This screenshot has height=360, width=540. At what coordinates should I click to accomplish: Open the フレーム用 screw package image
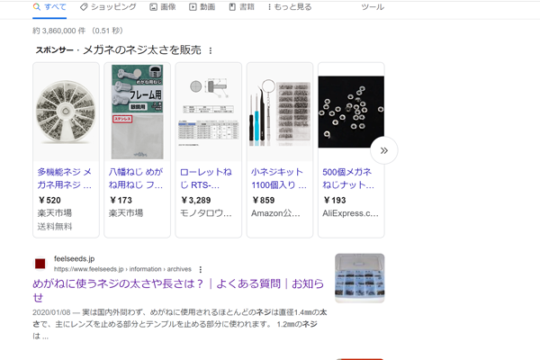(x=137, y=112)
